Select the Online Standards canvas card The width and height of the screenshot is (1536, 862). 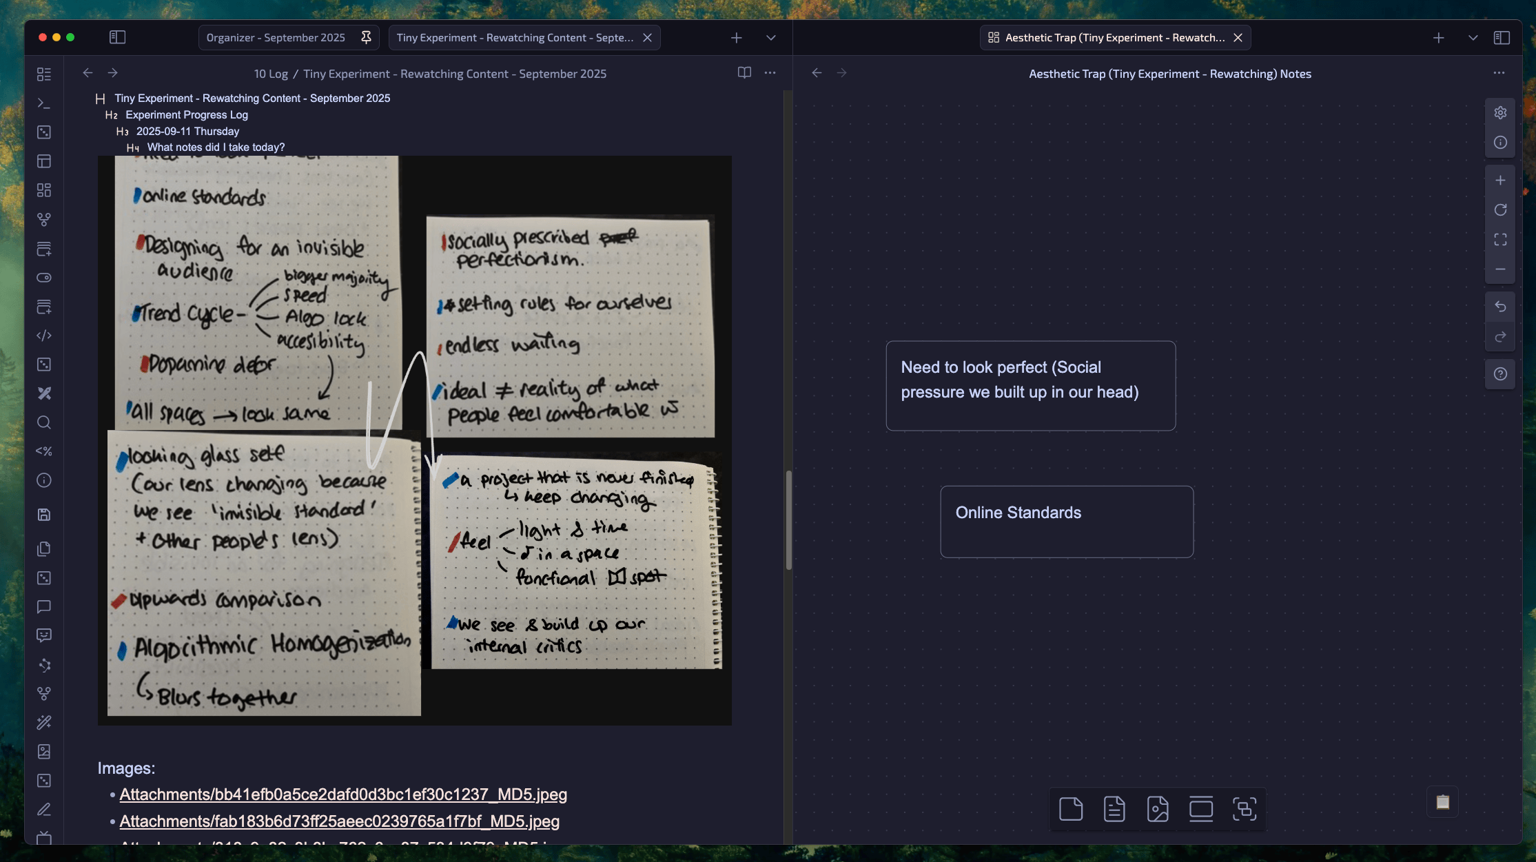[1066, 522]
